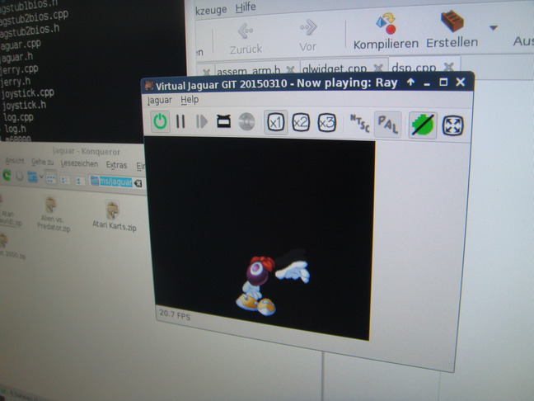Open the Jaguar menu
Image resolution: width=534 pixels, height=401 pixels.
coord(159,100)
